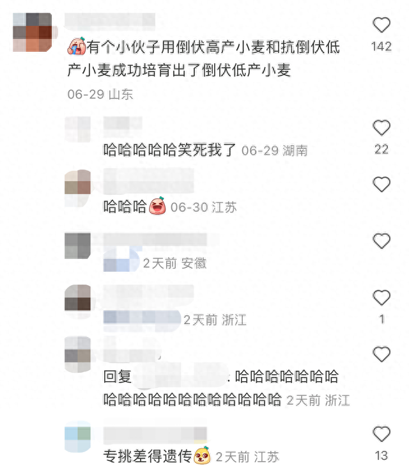
Task: Like the 专挑差得遗传 comment with 13 likes
Action: (x=382, y=434)
